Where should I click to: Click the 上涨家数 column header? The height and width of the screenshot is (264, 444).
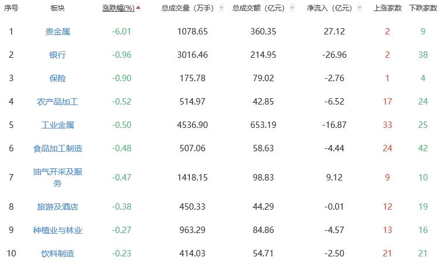(x=387, y=8)
